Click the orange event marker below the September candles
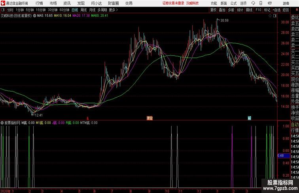This screenshot has height=193, width=299. pyautogui.click(x=149, y=118)
